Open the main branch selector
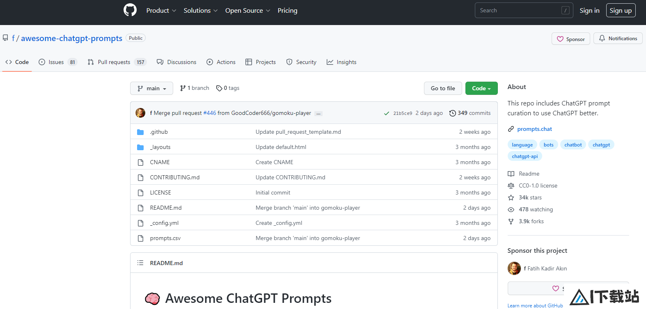 click(152, 88)
